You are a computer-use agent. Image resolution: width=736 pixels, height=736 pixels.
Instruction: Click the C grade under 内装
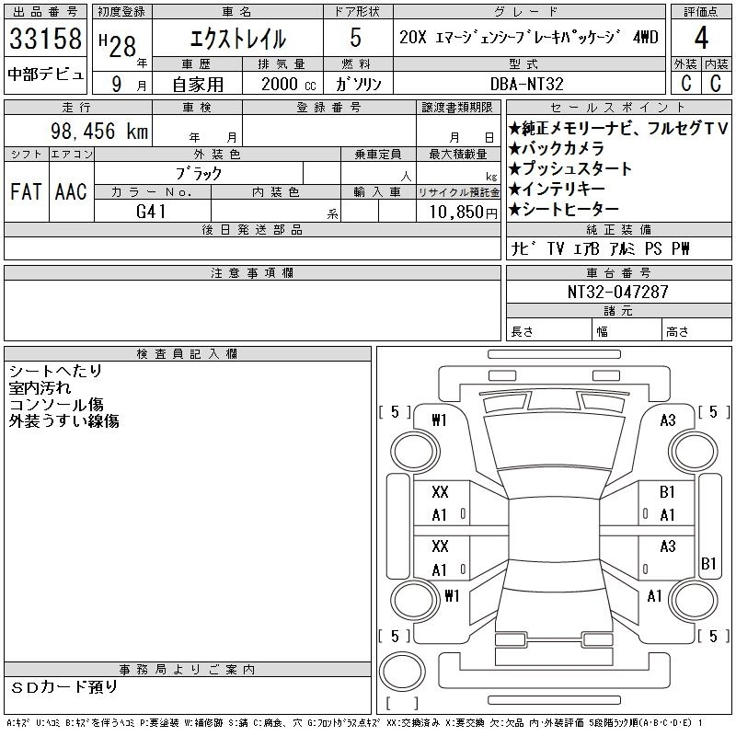click(x=716, y=83)
